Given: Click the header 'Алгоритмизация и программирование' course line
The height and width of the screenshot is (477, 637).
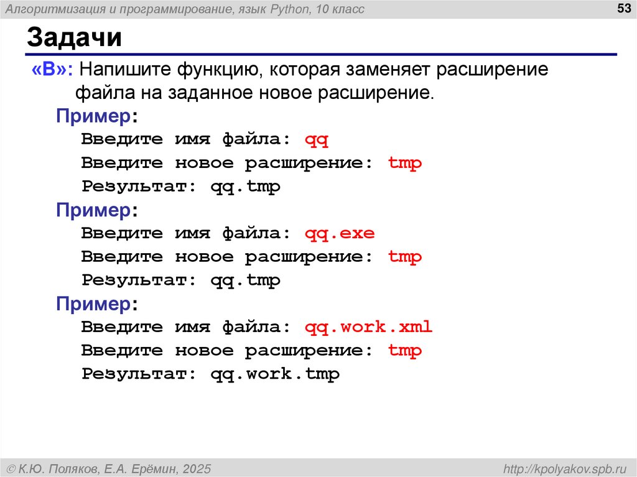Looking at the screenshot, I should (x=185, y=9).
